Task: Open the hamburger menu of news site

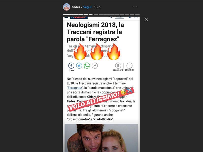Action: pos(66,17)
